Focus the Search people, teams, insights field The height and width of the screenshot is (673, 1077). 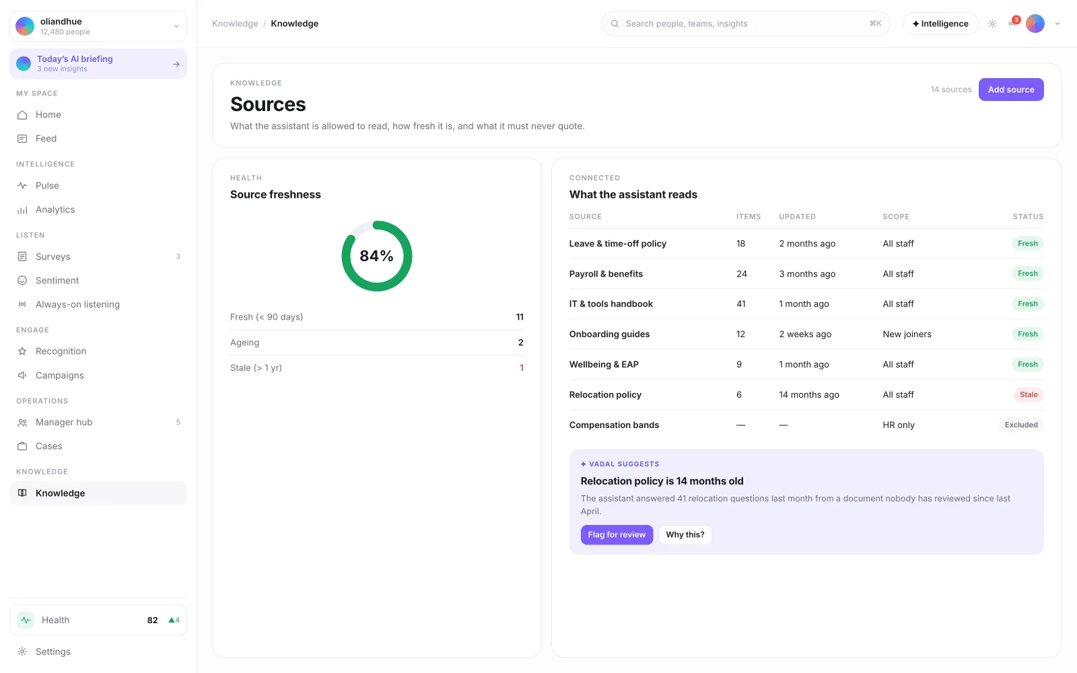click(746, 24)
